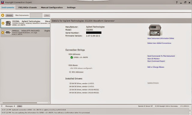This screenshot has width=192, height=115.
Task: Click the 4:07:22 PM updating information message
Action: point(46,113)
